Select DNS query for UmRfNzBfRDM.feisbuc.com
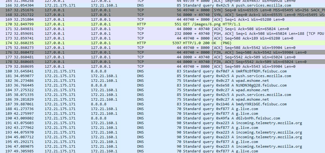The image size is (325, 153). click(x=162, y=71)
